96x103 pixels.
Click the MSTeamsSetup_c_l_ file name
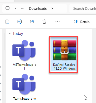(x=24, y=67)
